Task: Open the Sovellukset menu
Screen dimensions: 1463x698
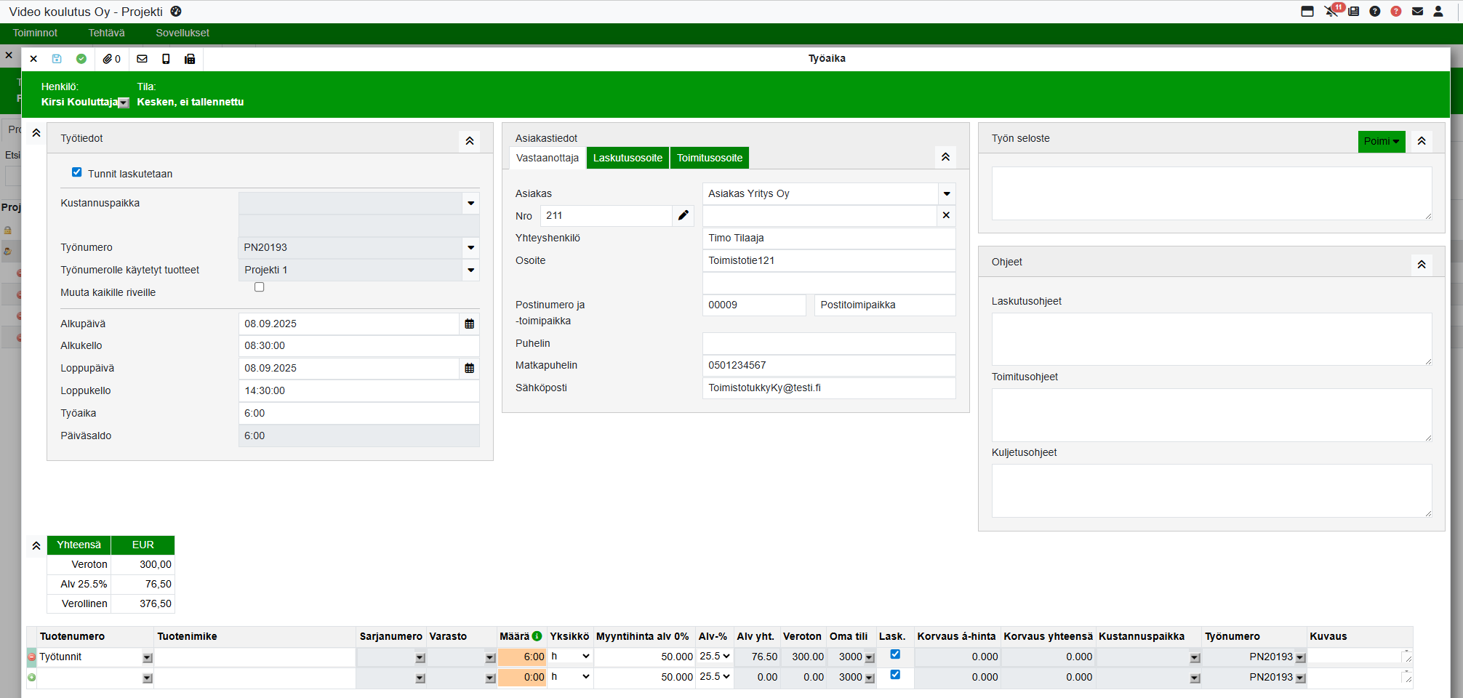Action: (183, 33)
